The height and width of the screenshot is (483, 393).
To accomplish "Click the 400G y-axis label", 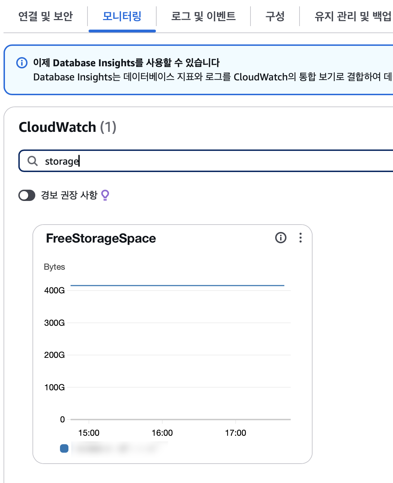I will tap(54, 291).
